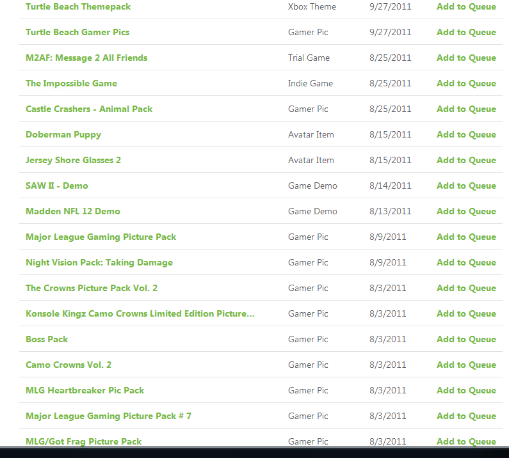This screenshot has height=458, width=509.
Task: Add The Impossible Game to queue
Action: pos(466,84)
